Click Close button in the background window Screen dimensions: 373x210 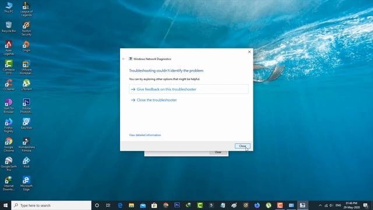tap(218, 152)
